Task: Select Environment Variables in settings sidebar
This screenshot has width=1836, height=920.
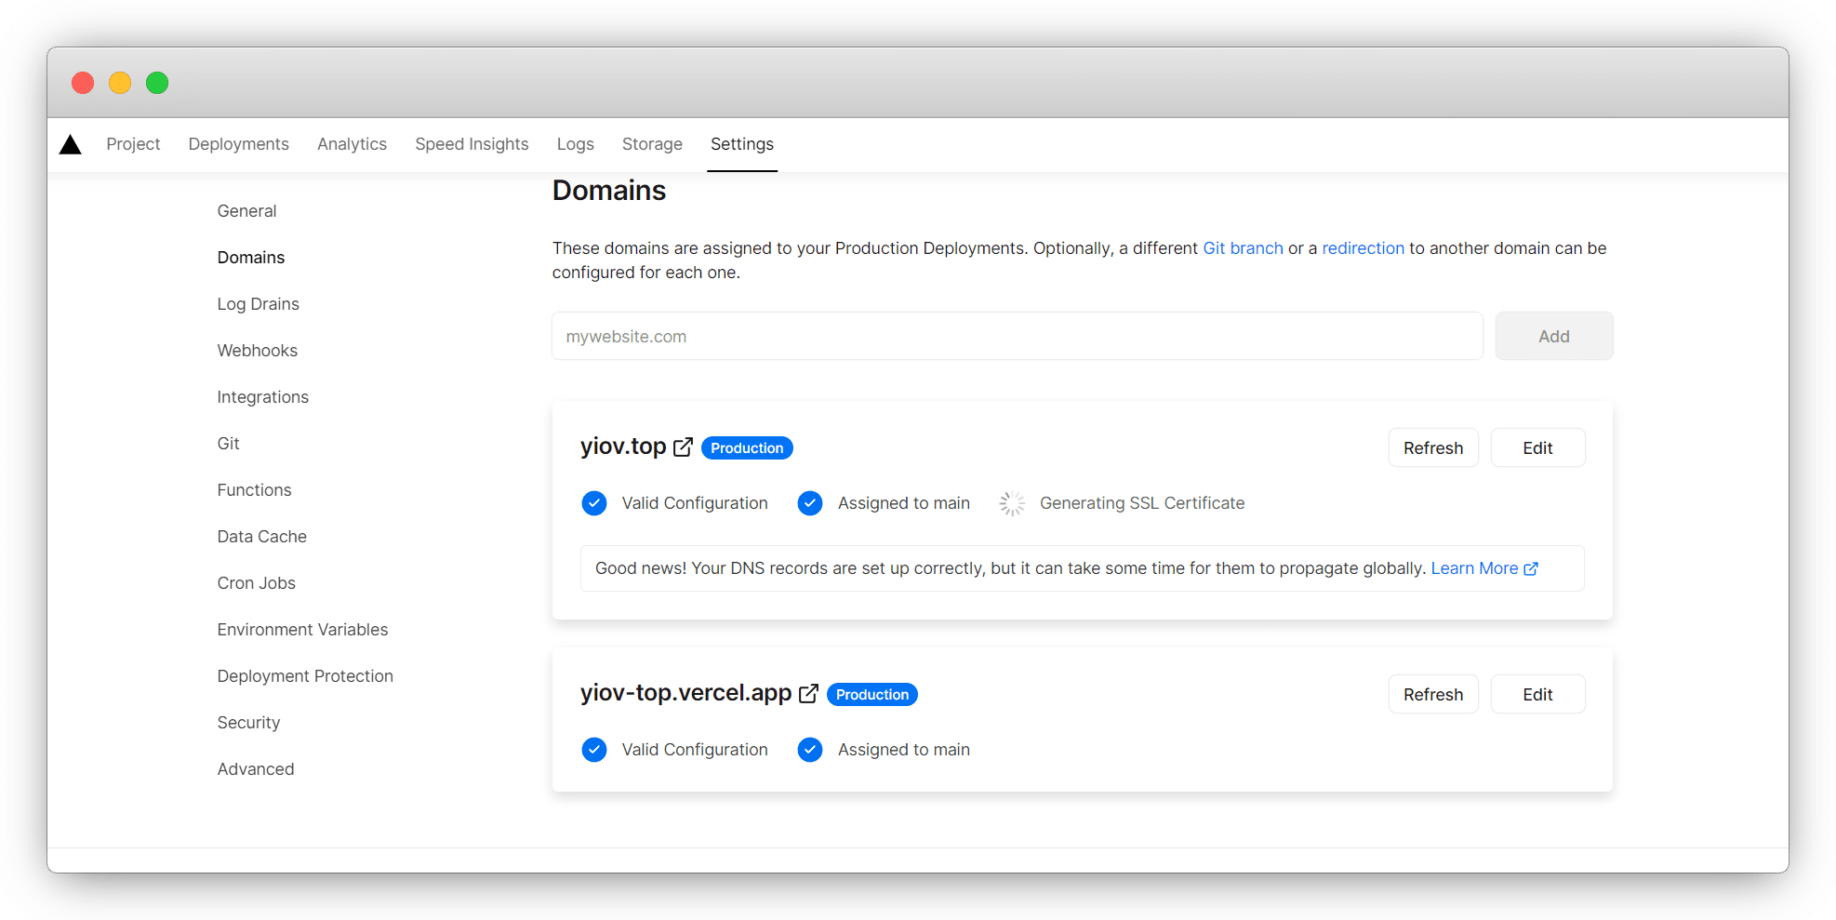Action: coord(302,630)
